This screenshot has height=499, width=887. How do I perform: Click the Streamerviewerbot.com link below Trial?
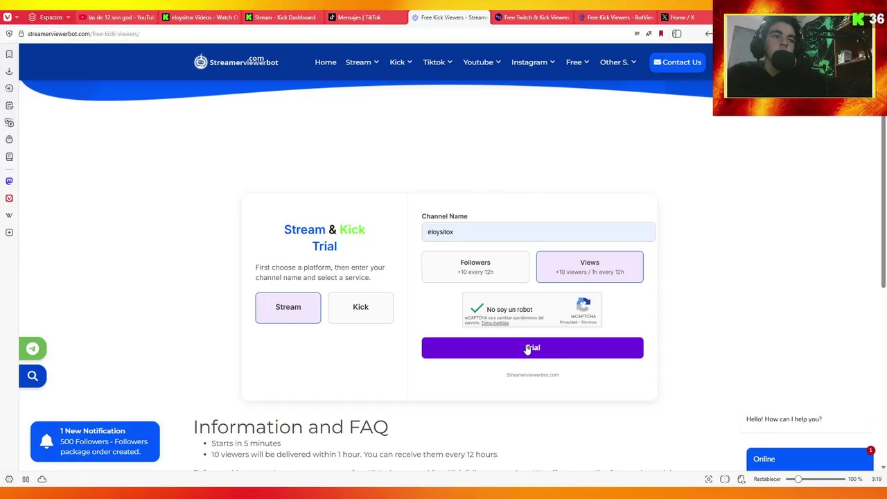532,375
